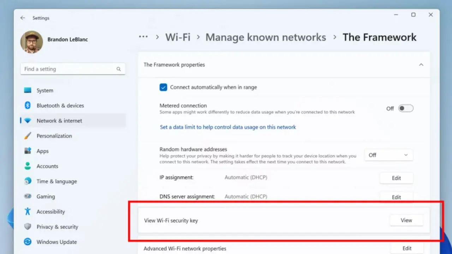The width and height of the screenshot is (452, 254).
Task: Navigate to Manage known networks breadcrumb
Action: [266, 37]
